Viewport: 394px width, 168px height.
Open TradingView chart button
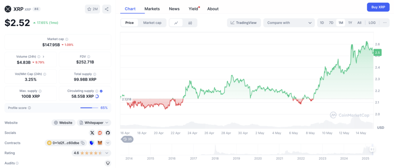click(244, 23)
